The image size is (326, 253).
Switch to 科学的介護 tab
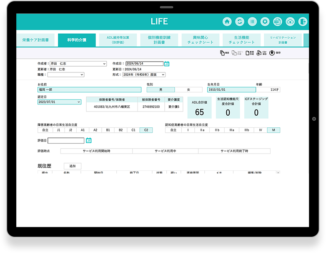point(77,40)
